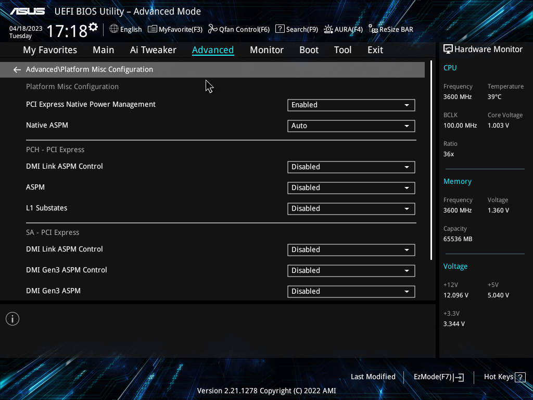
Task: Open the Native ASPM dropdown
Action: (x=351, y=126)
